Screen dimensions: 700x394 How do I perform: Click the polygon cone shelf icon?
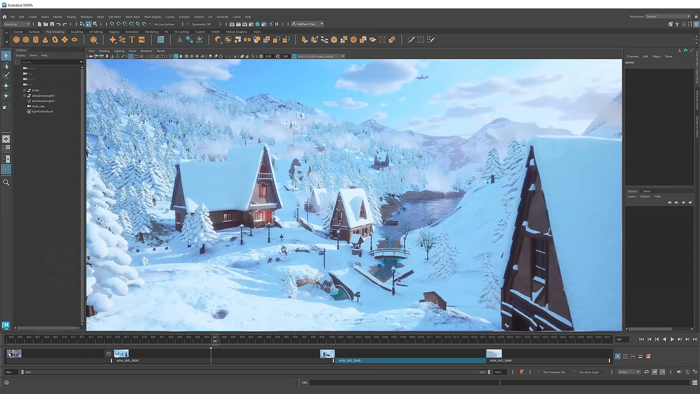pyautogui.click(x=45, y=40)
